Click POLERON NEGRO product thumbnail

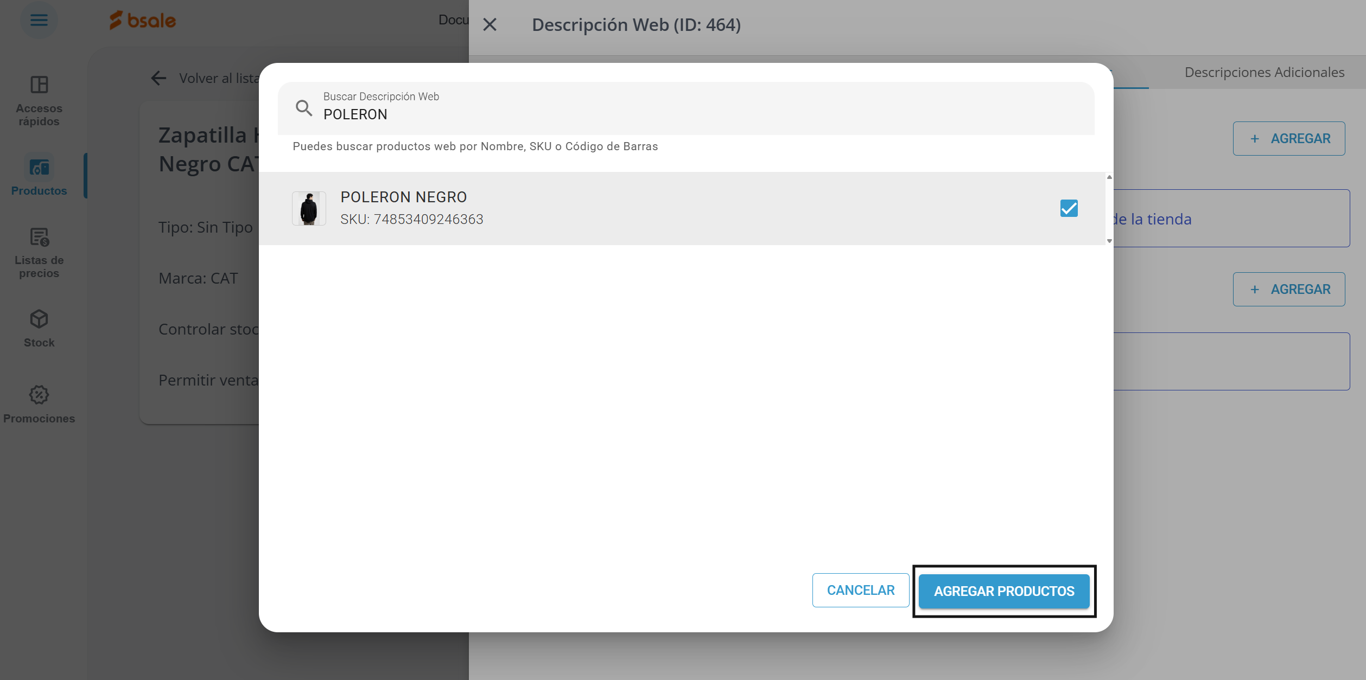309,208
